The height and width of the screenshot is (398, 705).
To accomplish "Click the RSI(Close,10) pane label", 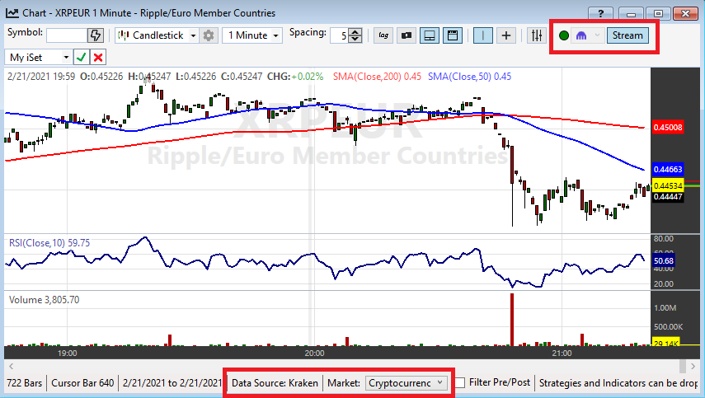I will (49, 243).
